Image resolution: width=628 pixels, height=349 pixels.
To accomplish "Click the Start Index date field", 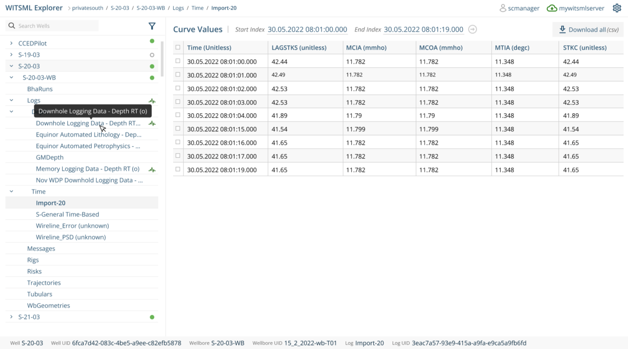I will 307,30.
